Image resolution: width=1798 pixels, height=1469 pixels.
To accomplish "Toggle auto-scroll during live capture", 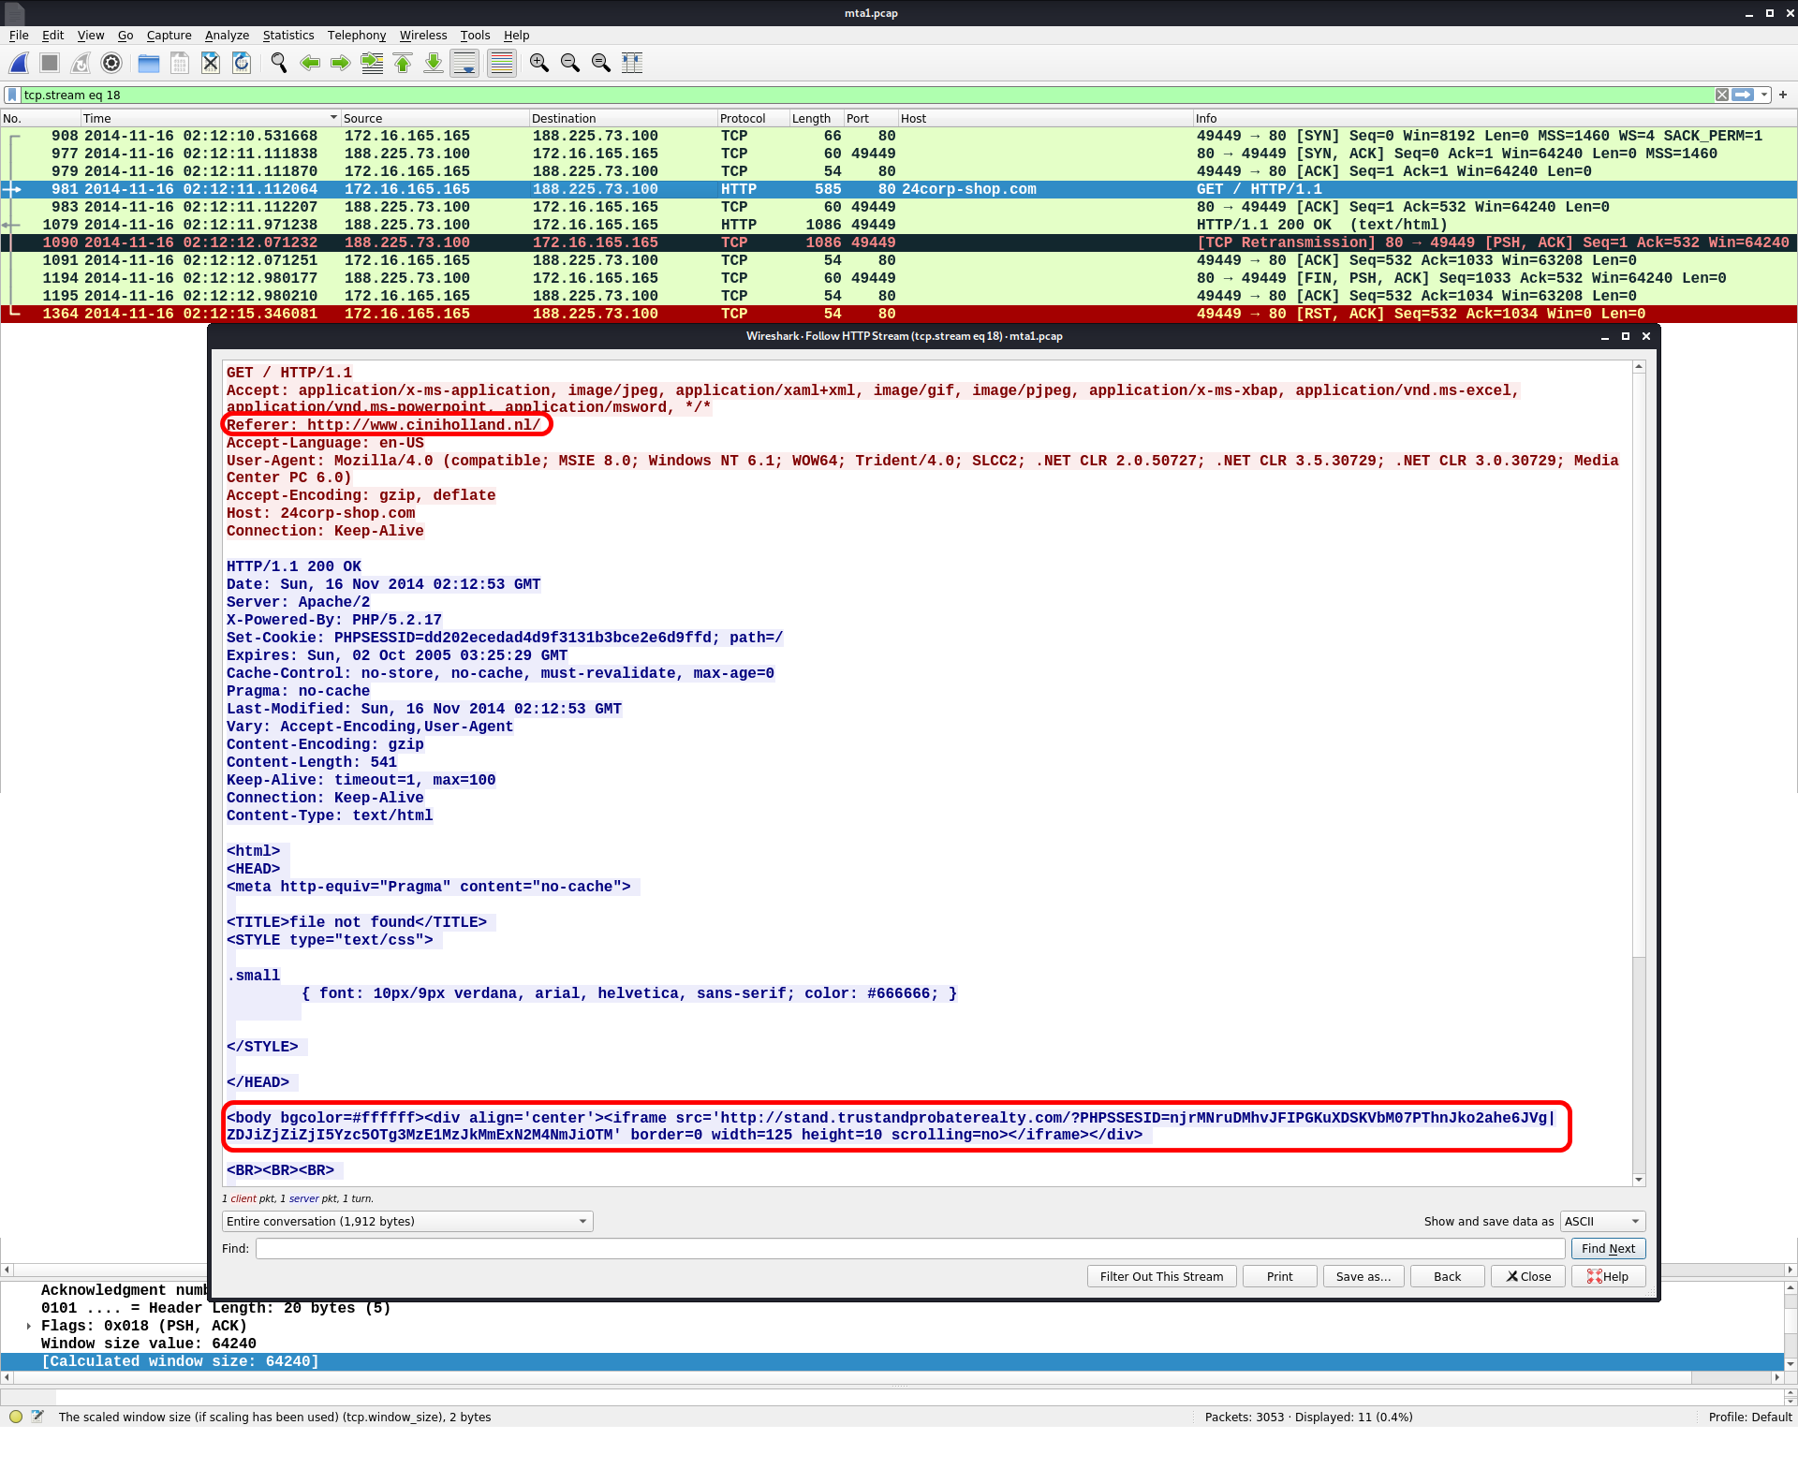I will pyautogui.click(x=464, y=63).
